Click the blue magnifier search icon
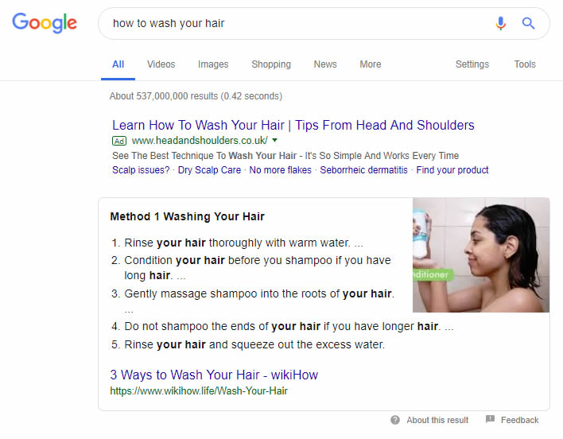 [x=528, y=23]
